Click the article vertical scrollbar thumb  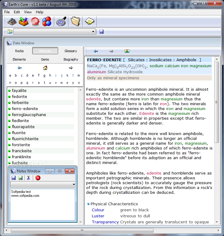[217, 102]
